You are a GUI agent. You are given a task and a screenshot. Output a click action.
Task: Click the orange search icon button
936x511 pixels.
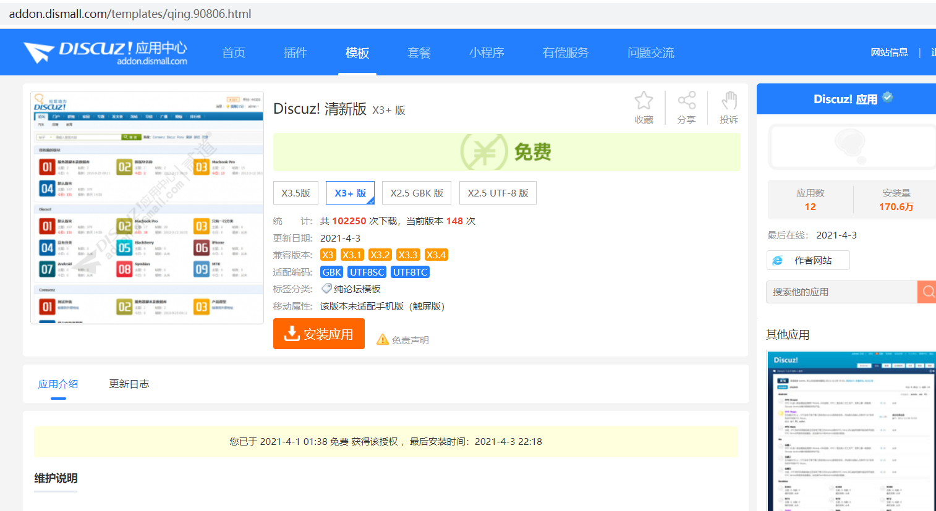(x=927, y=292)
